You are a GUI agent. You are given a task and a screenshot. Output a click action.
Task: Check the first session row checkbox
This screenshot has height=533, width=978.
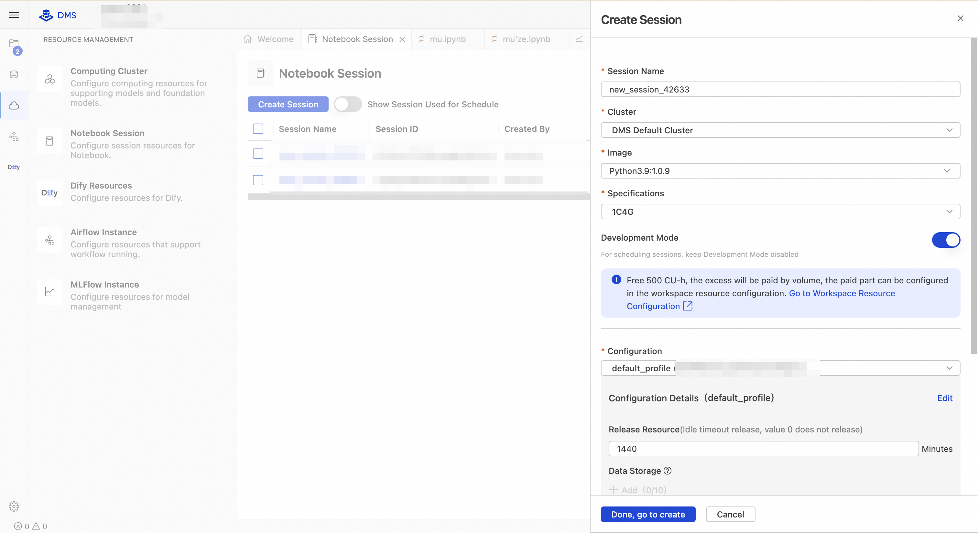point(258,153)
